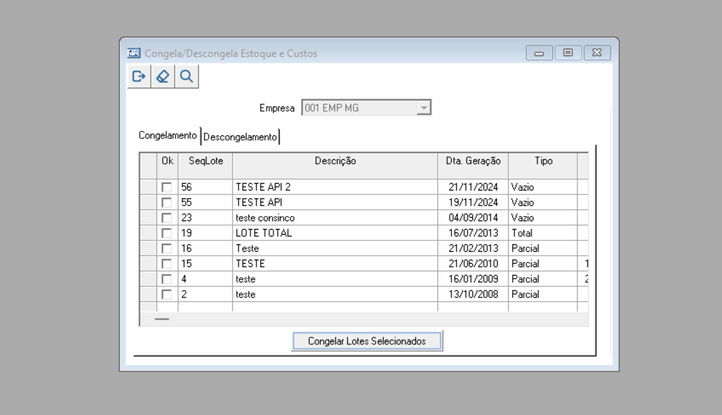Select the cell TESTE API 2

[x=335, y=187]
